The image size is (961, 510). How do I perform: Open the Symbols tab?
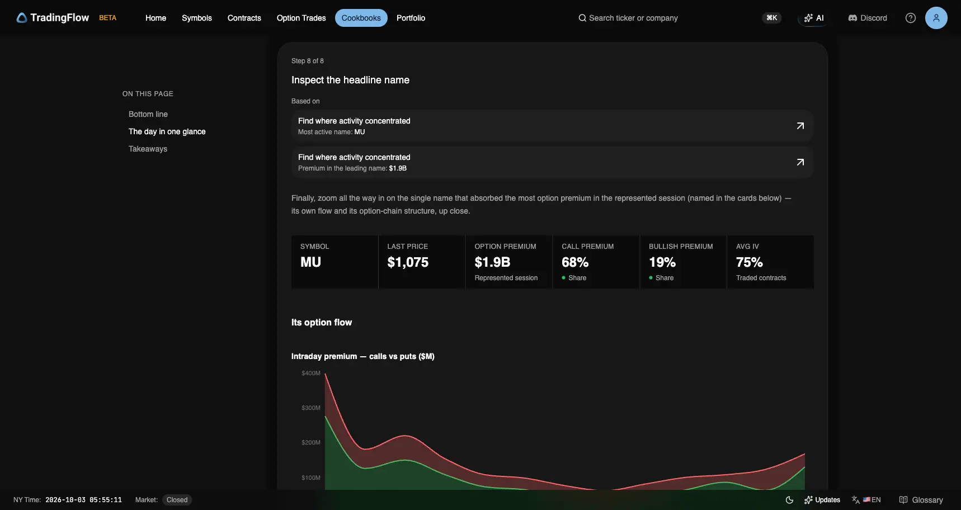pyautogui.click(x=197, y=18)
